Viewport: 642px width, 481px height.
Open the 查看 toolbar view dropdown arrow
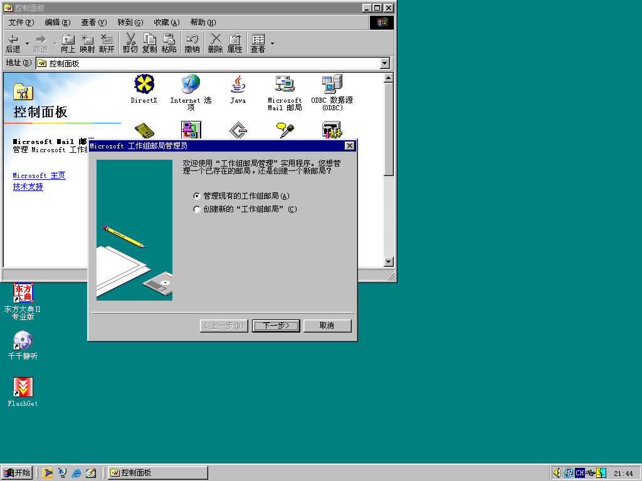point(272,43)
